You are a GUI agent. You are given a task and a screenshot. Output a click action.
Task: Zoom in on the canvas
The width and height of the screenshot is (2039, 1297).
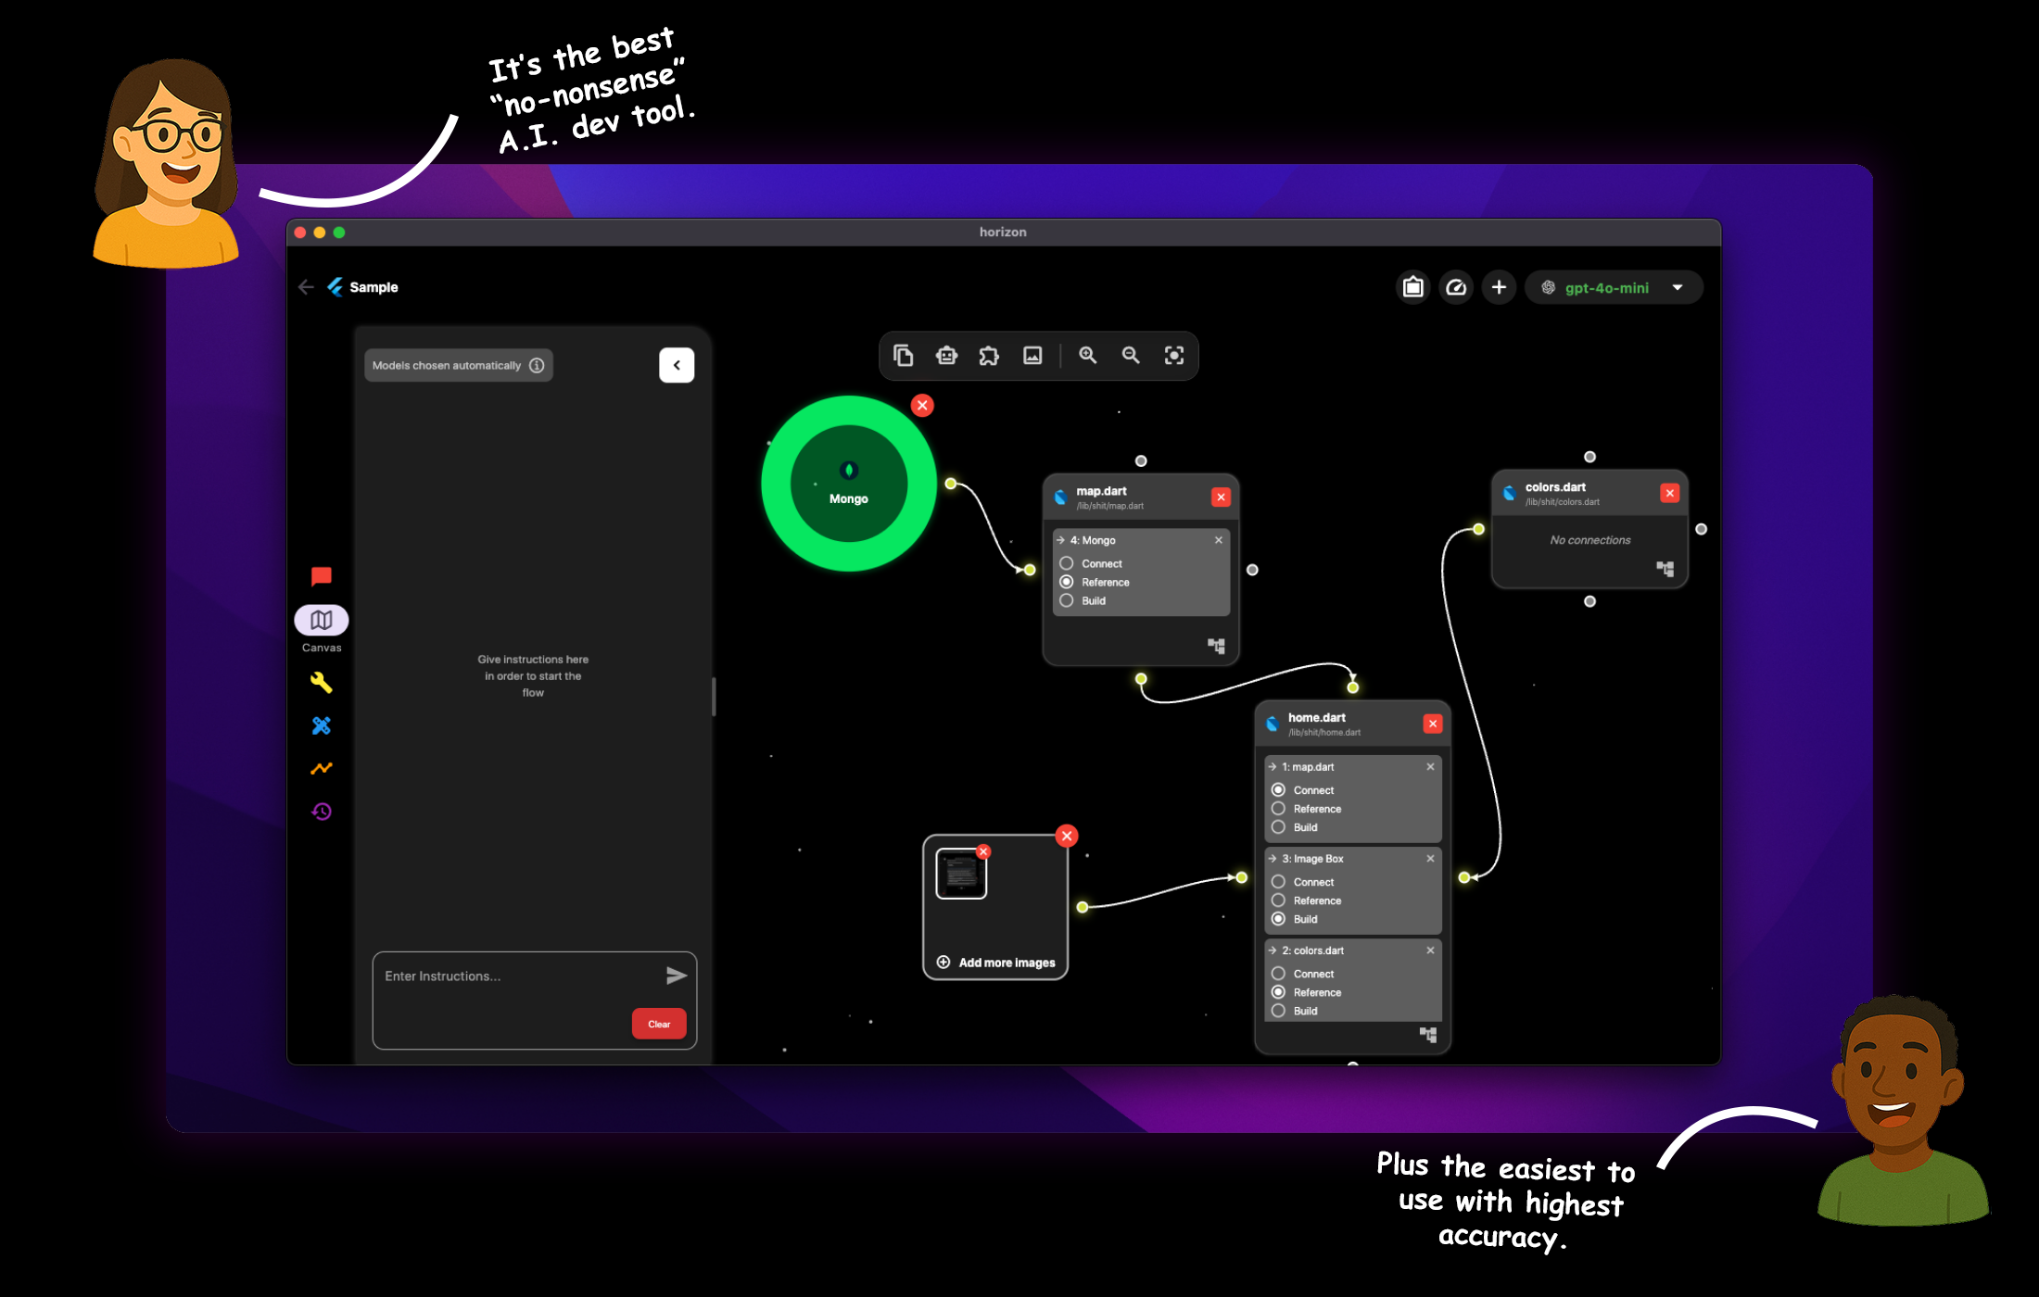coord(1087,356)
